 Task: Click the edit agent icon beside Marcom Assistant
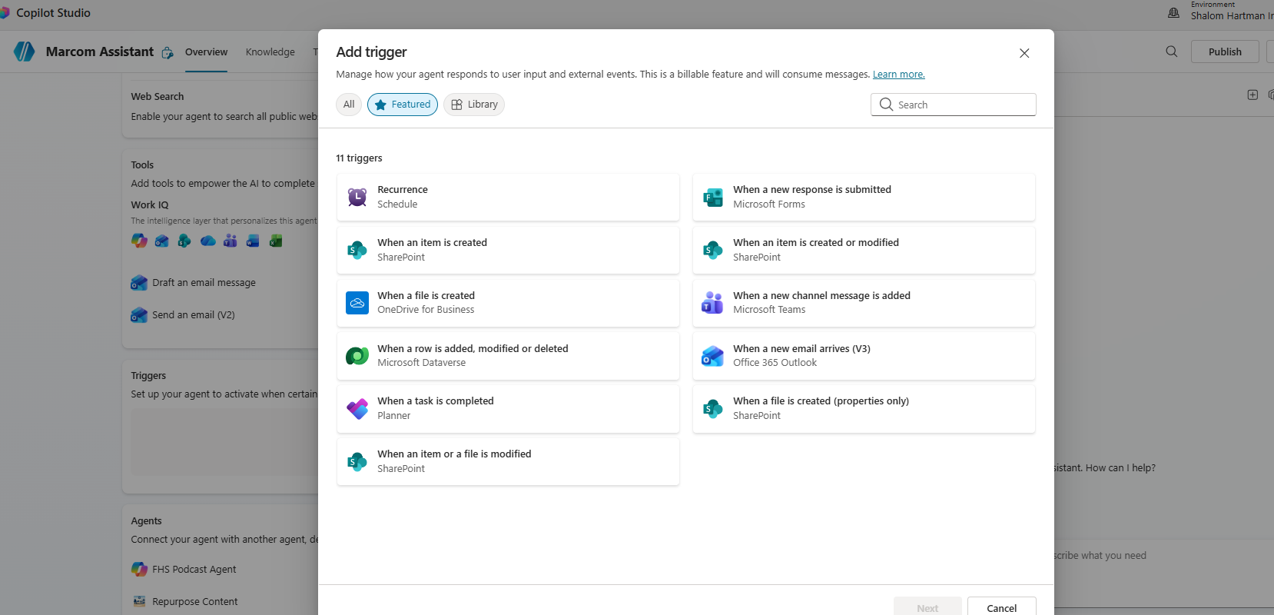(x=168, y=53)
